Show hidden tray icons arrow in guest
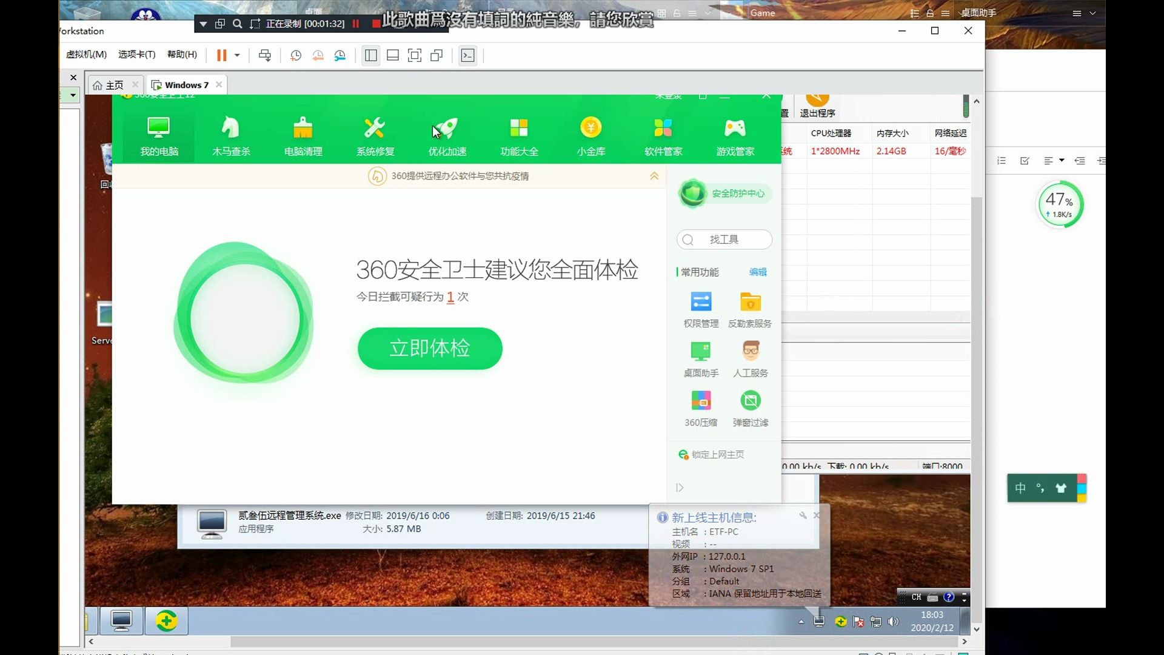1164x655 pixels. point(801,622)
